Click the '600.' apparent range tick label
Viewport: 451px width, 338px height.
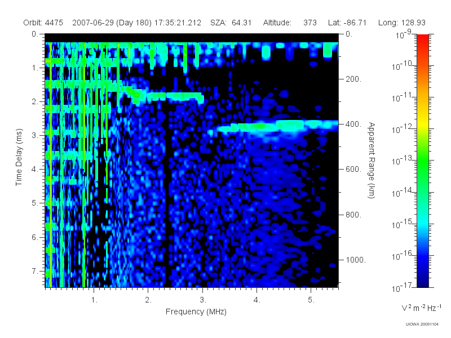pos(353,170)
